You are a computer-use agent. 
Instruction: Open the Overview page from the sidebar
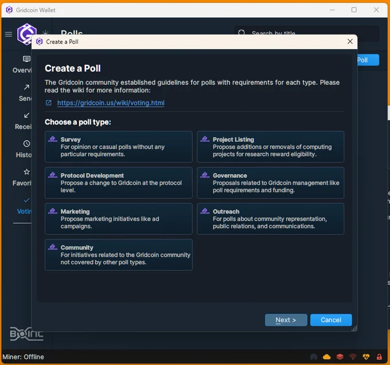22,64
